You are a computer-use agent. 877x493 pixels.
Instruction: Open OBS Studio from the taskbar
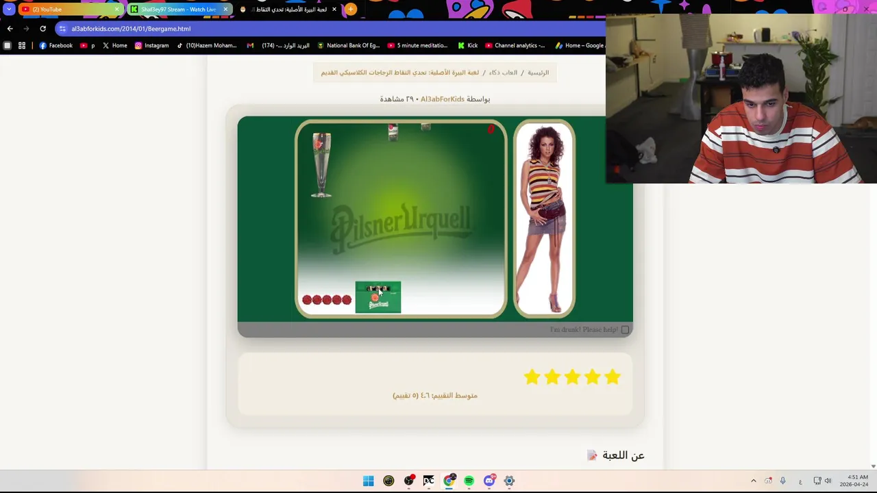[409, 481]
